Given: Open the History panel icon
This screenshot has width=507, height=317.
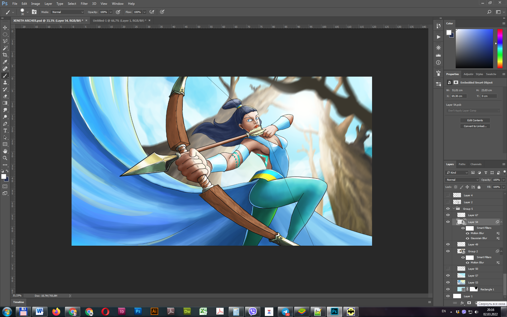Looking at the screenshot, I should click(438, 26).
